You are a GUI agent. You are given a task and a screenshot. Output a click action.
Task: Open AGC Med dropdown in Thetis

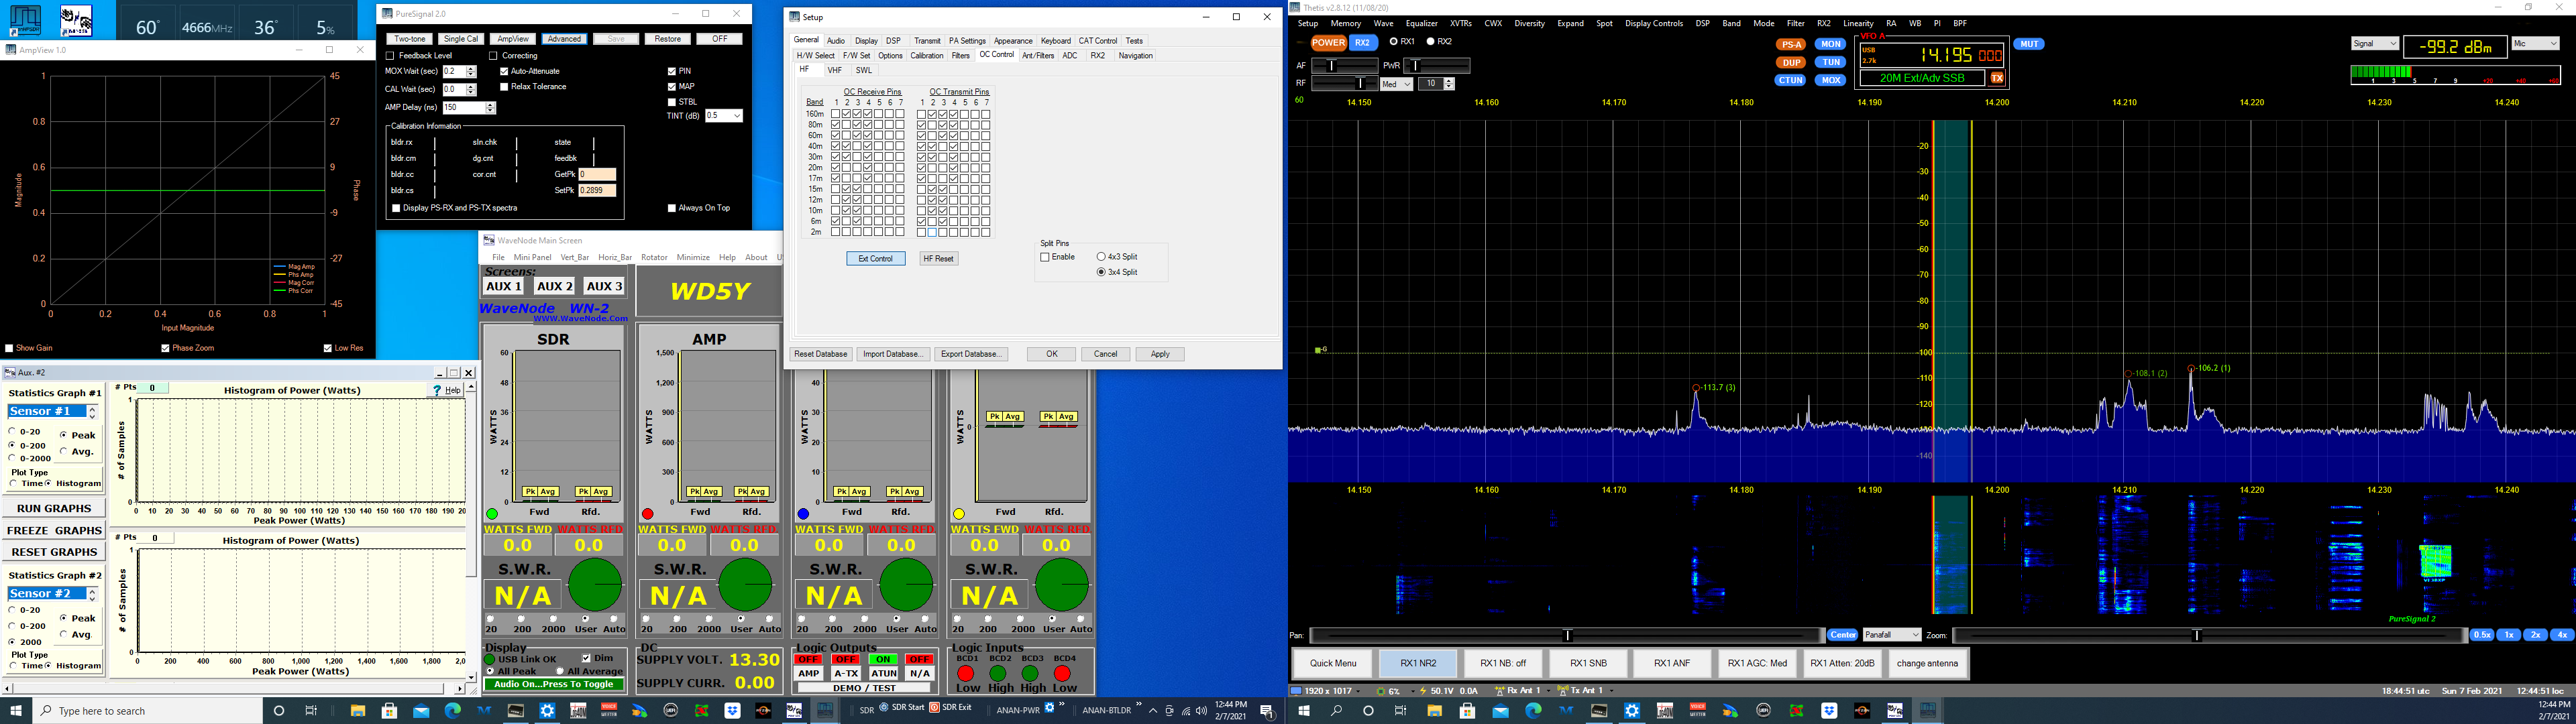click(1396, 84)
